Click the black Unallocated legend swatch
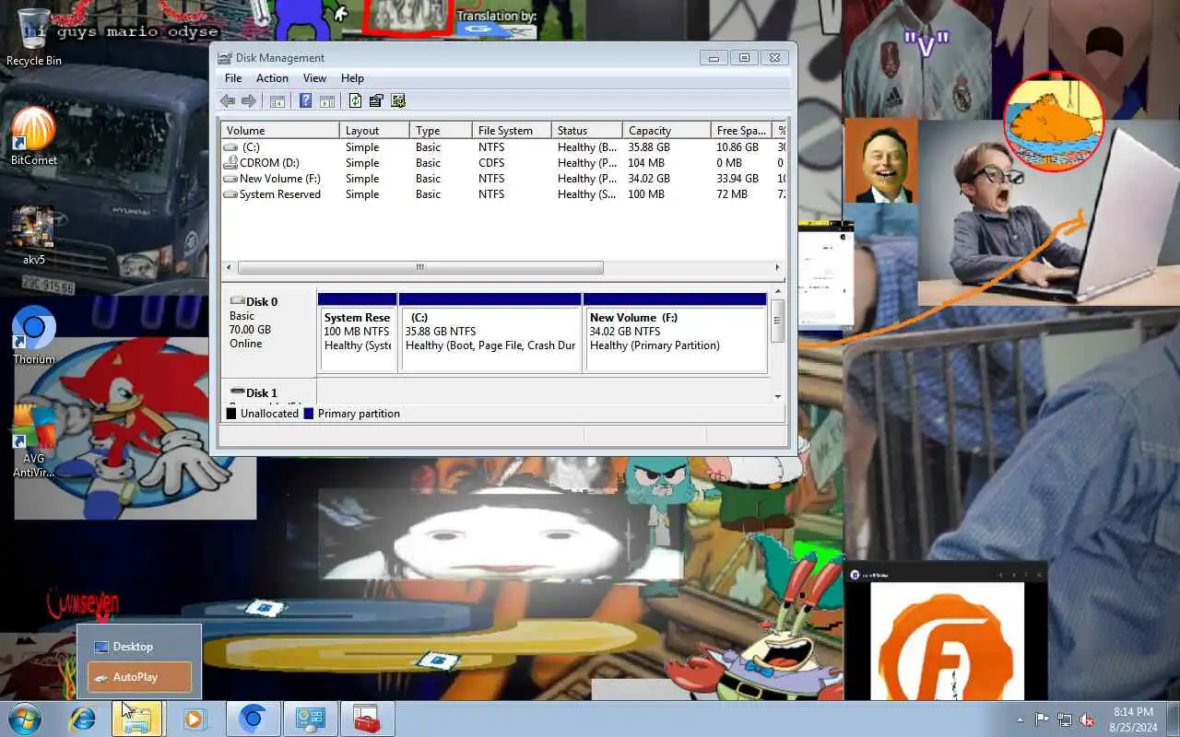Screen dimensions: 1180x737 pyautogui.click(x=231, y=414)
